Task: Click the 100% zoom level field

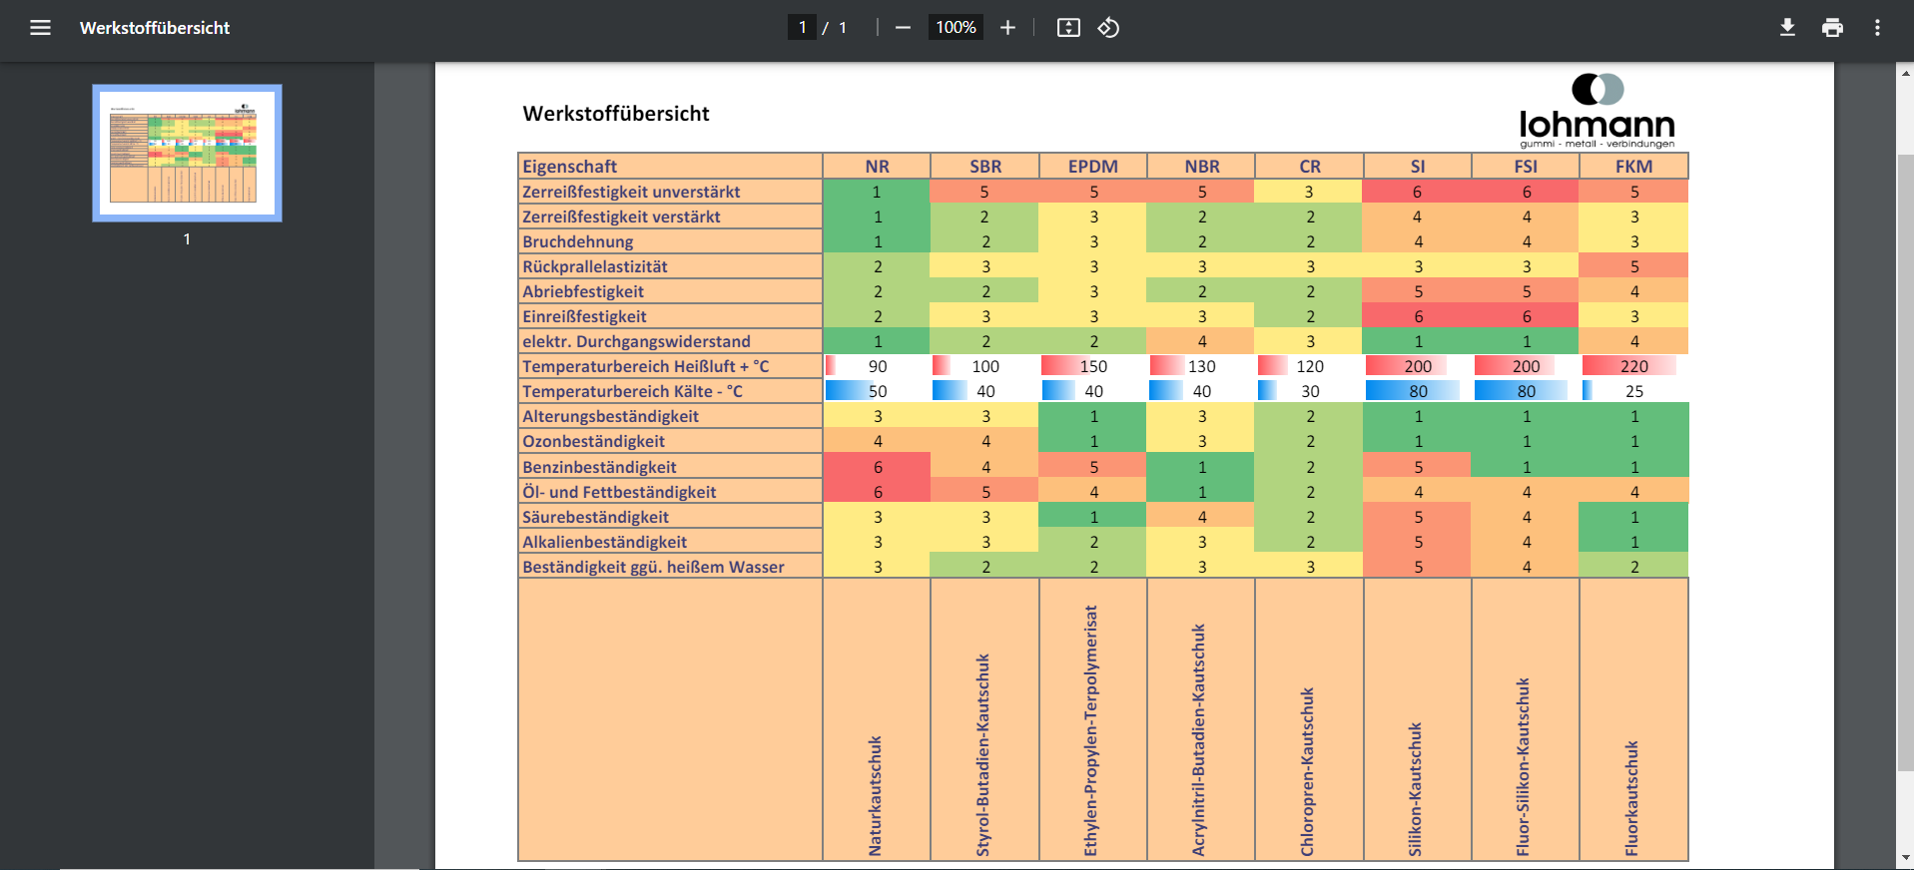Action: coord(956,28)
